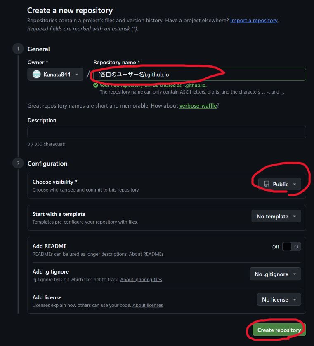Click step 1 General number badge
The image size is (314, 346).
(x=18, y=49)
